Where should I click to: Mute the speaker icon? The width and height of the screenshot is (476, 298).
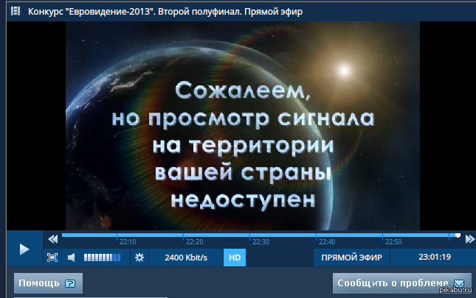72,258
